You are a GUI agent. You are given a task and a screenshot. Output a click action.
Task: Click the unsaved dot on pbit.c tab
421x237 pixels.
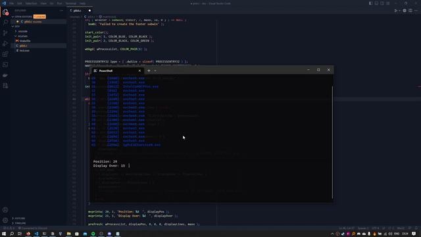pyautogui.click(x=89, y=11)
